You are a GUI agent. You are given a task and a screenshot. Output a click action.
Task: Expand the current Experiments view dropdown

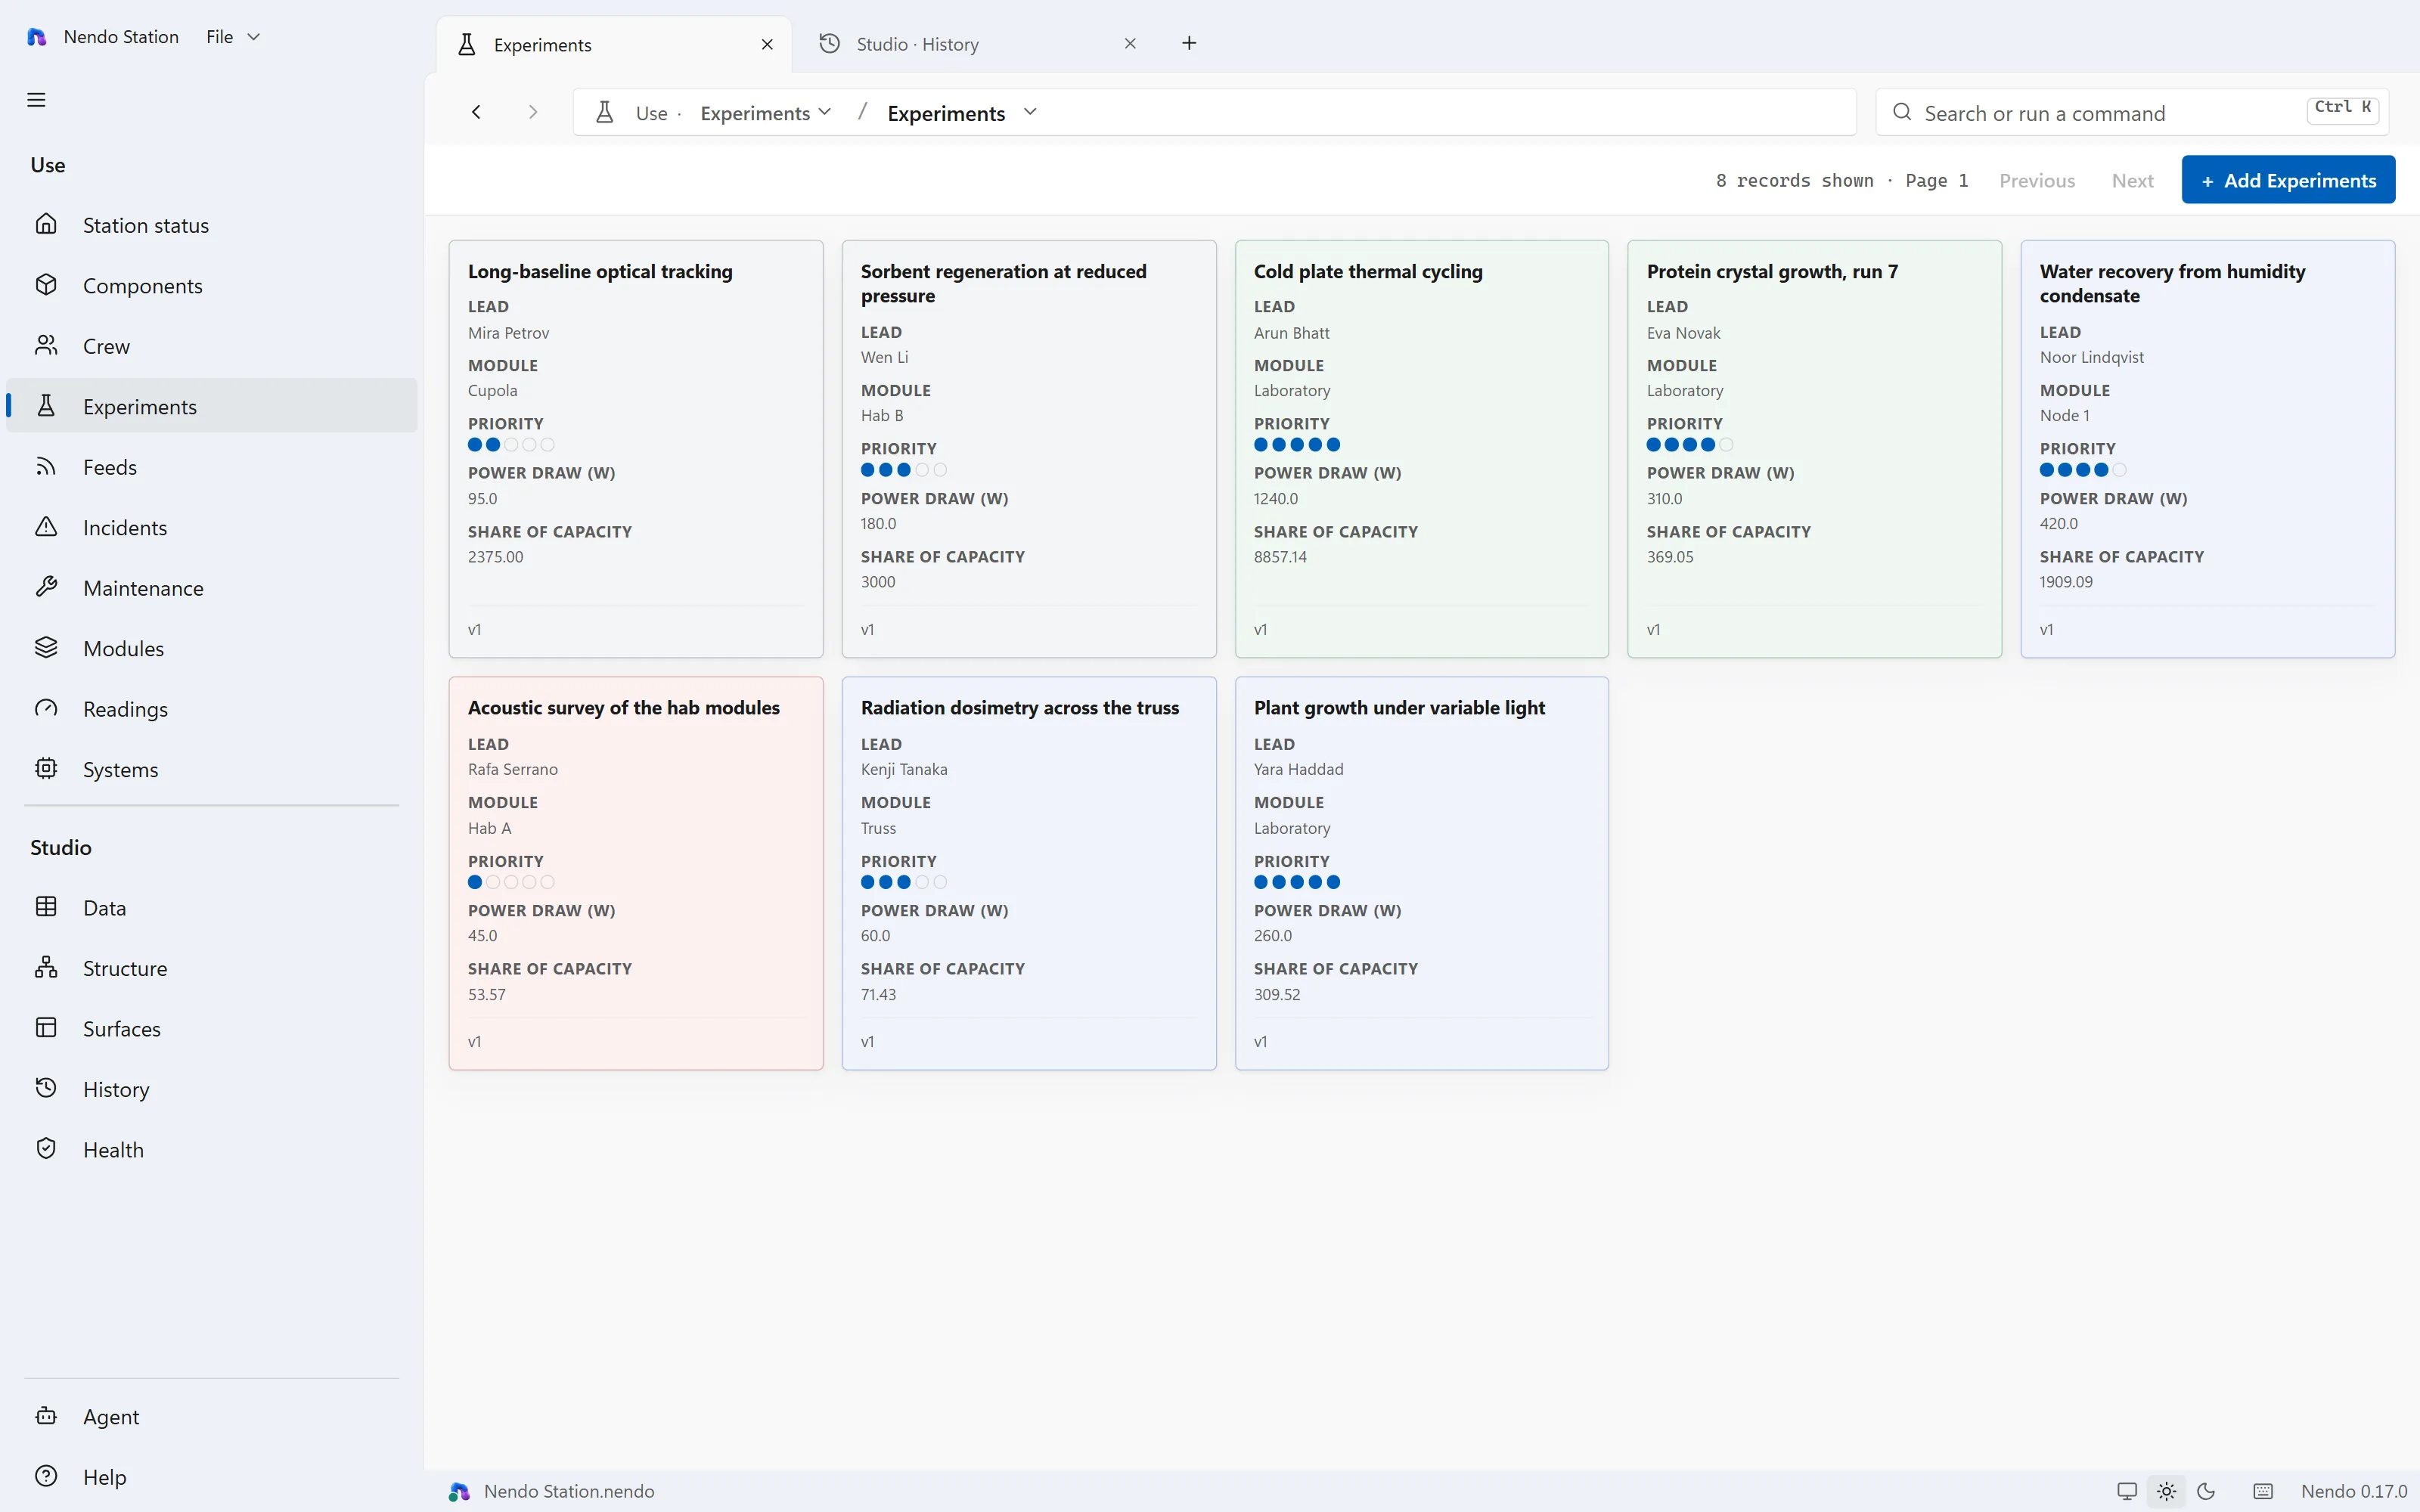962,113
